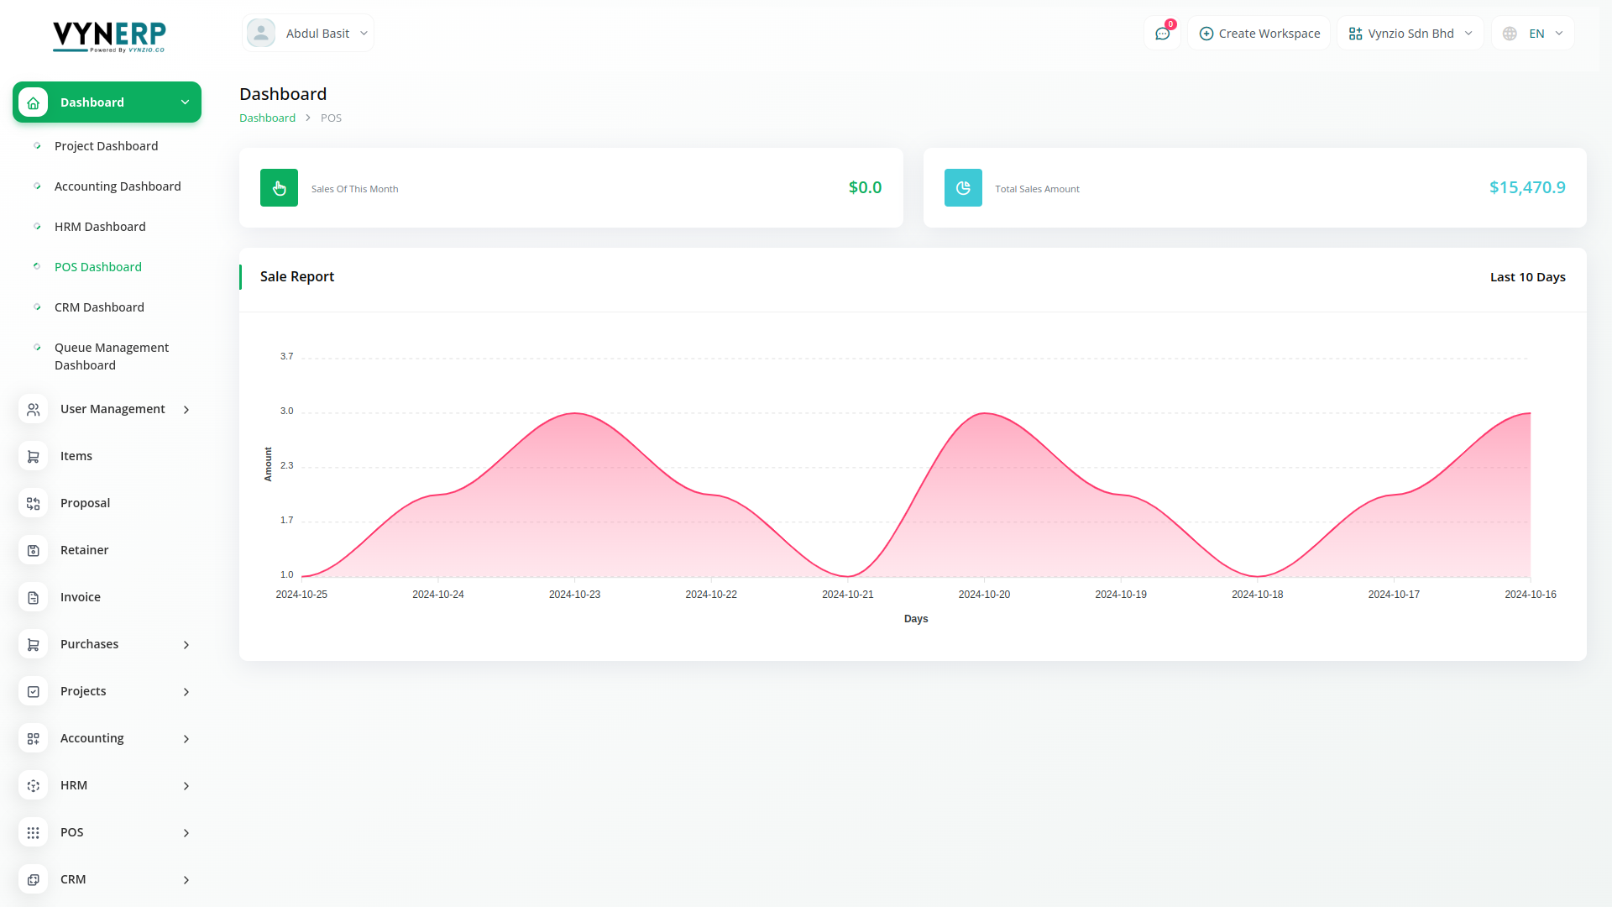The width and height of the screenshot is (1612, 907).
Task: Click the globe language icon
Action: point(1510,34)
